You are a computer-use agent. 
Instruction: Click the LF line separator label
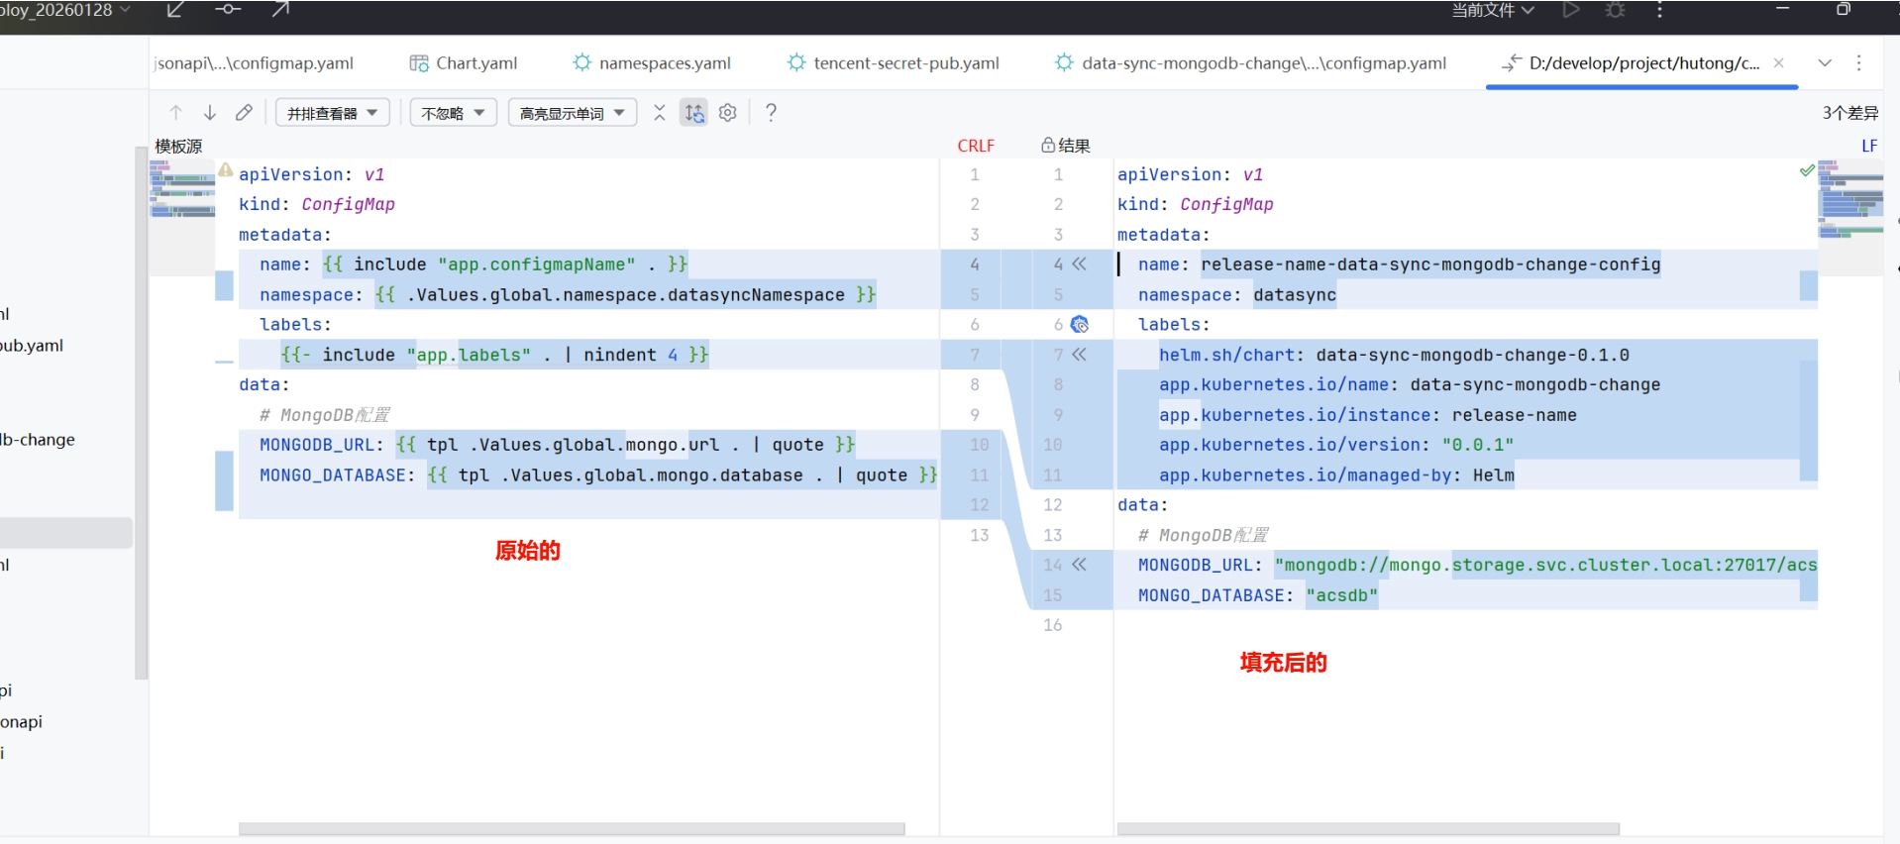click(x=1869, y=146)
